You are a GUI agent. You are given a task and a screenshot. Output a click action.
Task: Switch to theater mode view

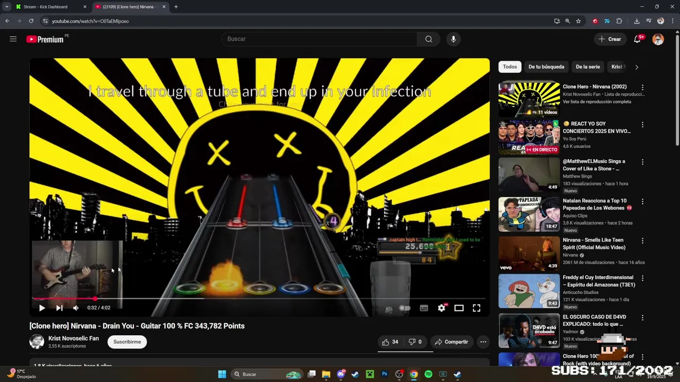click(x=459, y=308)
